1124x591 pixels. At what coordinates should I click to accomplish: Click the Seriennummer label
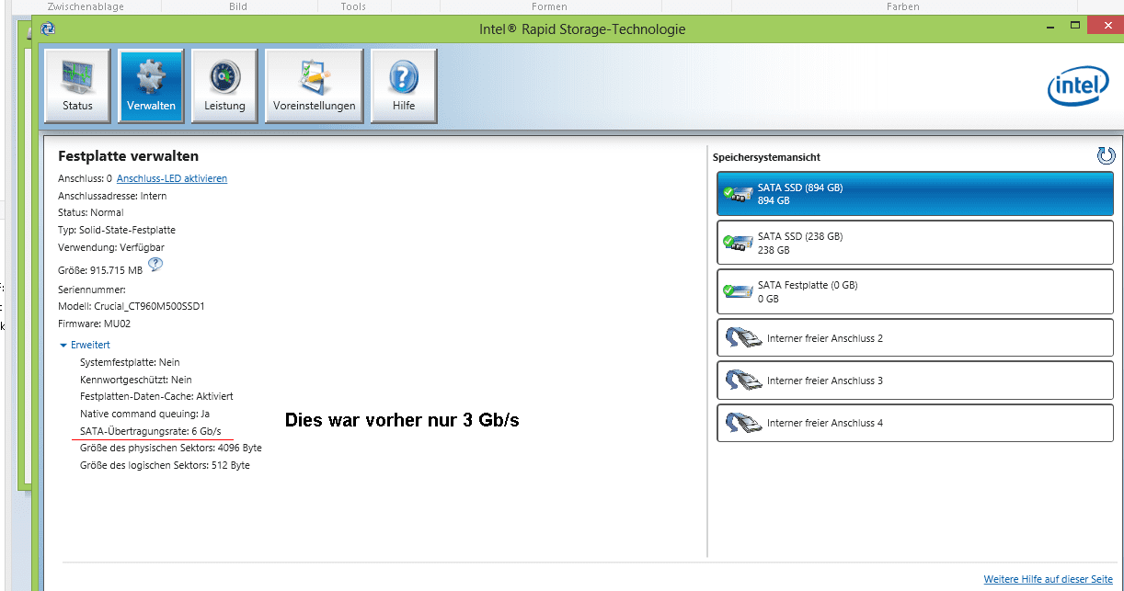(91, 290)
